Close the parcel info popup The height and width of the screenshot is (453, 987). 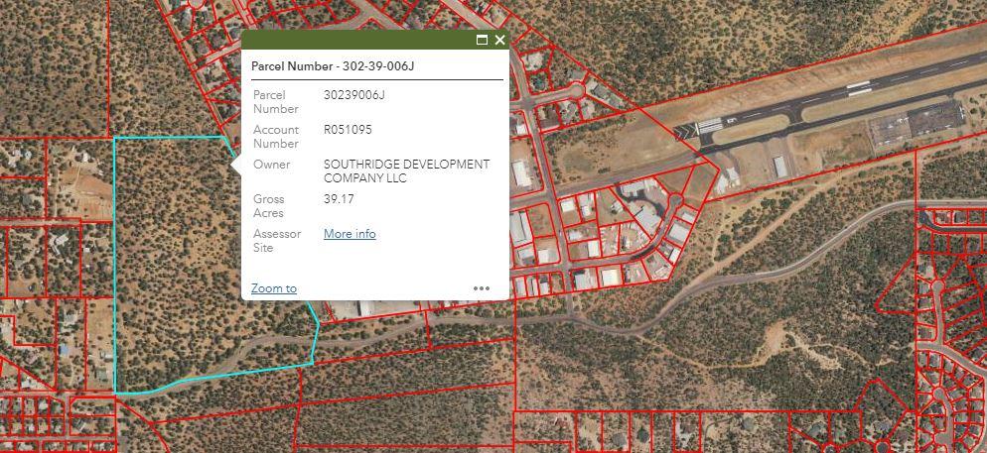[499, 40]
